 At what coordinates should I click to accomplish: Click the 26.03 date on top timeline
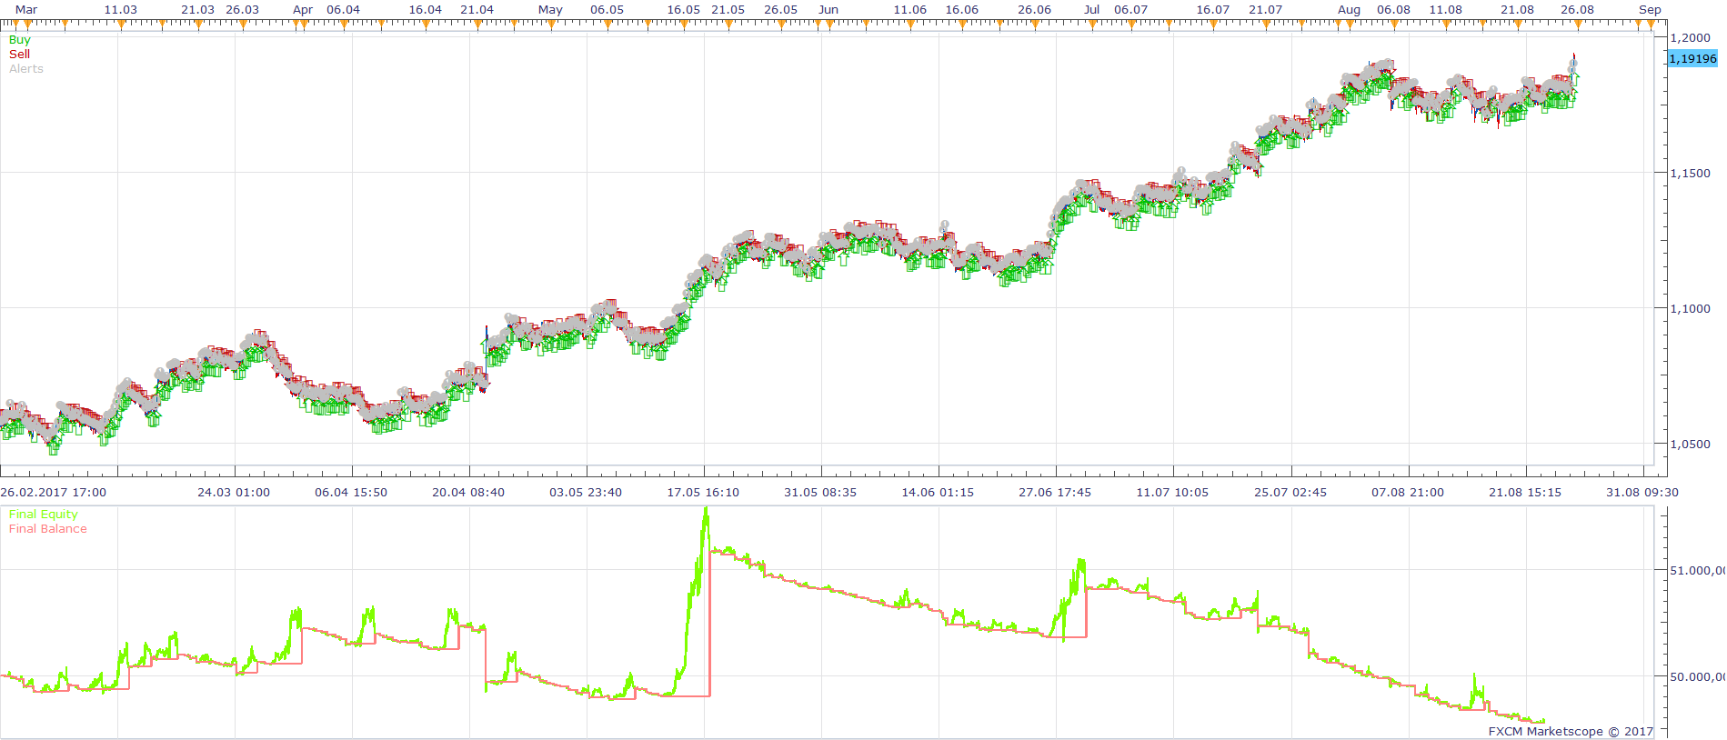(242, 9)
